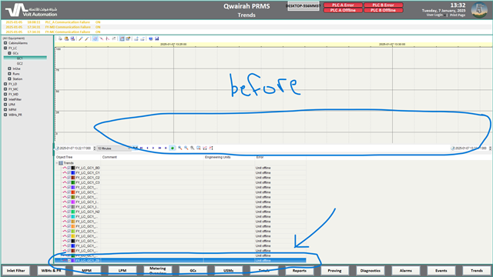This screenshot has width=493, height=277.
Task: Expand the FY_LD tree node
Action: tap(5, 84)
